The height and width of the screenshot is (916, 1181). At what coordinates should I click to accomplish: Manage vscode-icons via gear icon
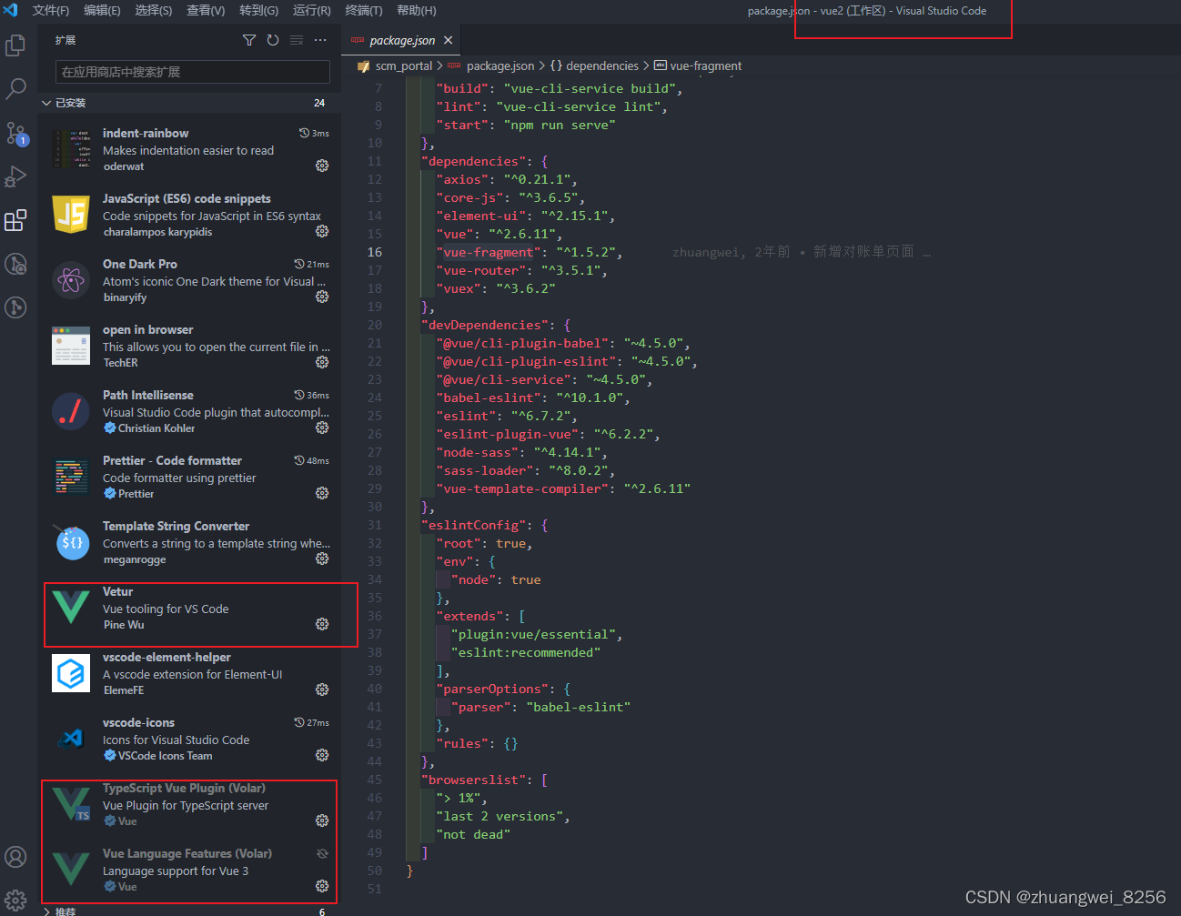click(322, 755)
